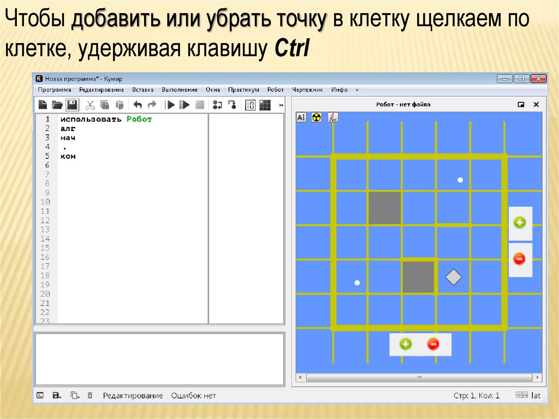The height and width of the screenshot is (419, 559).
Task: Click the red minus icon below the field
Action: coord(433,344)
